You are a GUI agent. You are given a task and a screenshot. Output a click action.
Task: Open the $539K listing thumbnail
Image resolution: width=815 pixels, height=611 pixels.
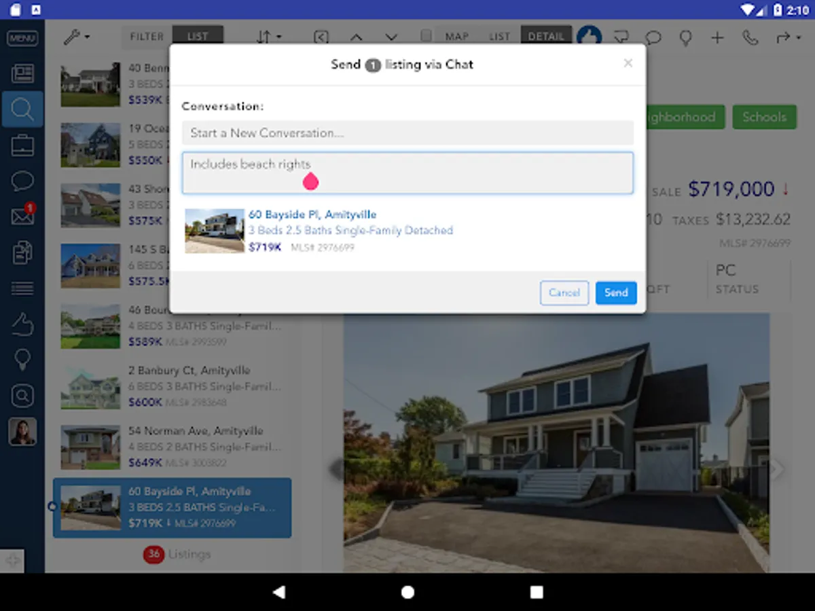[x=90, y=85]
